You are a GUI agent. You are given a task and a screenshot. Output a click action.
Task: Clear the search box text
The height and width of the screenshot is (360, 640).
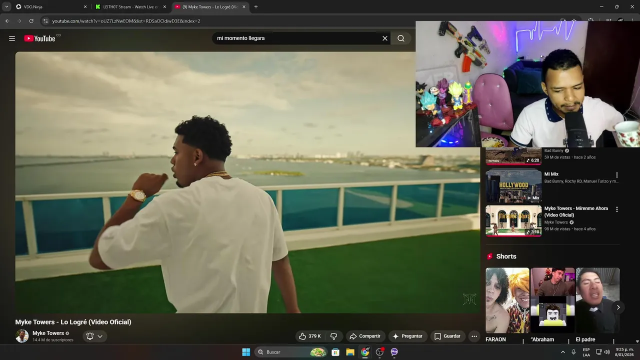pyautogui.click(x=385, y=38)
